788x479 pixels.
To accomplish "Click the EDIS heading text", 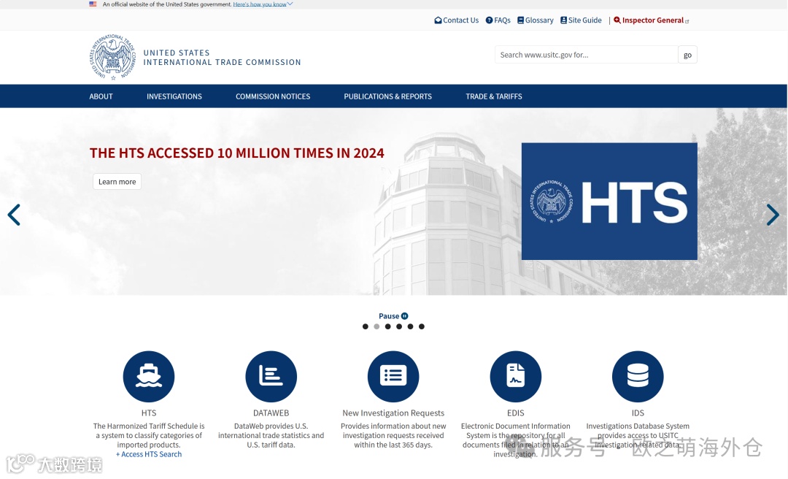I will [x=516, y=413].
